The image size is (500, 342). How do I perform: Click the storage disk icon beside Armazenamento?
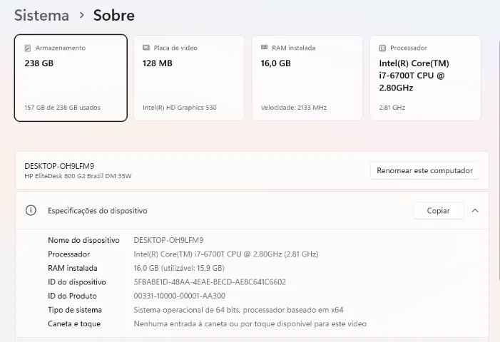point(28,48)
